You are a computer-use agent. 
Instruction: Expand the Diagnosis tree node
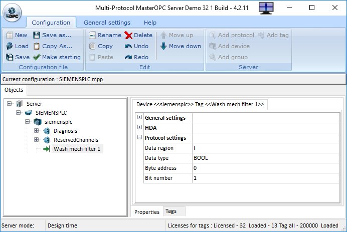coord(36,130)
